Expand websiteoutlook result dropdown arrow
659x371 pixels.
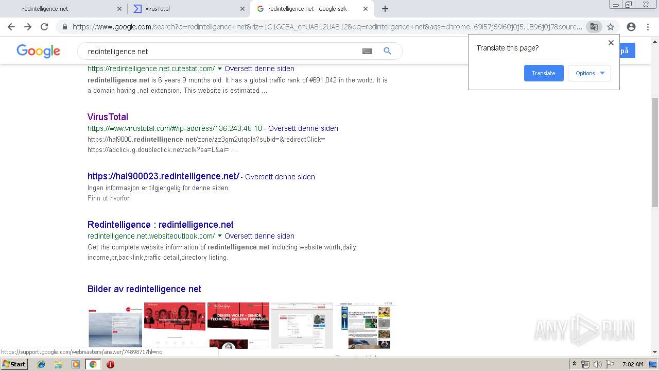point(220,236)
